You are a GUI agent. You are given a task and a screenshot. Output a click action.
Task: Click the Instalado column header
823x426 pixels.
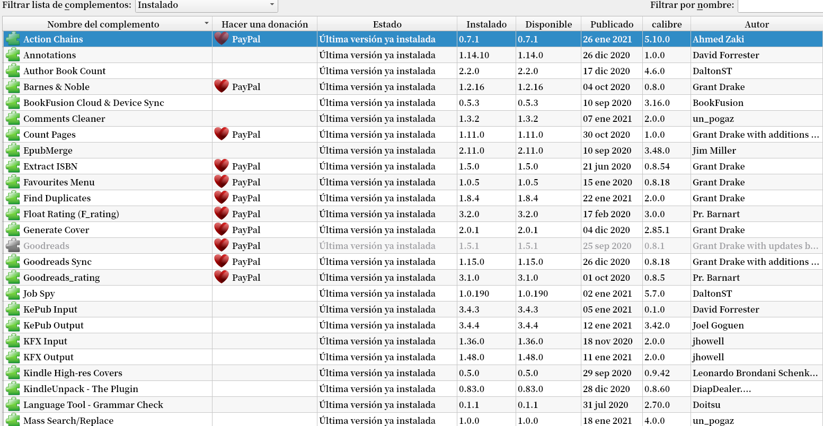[x=486, y=24]
